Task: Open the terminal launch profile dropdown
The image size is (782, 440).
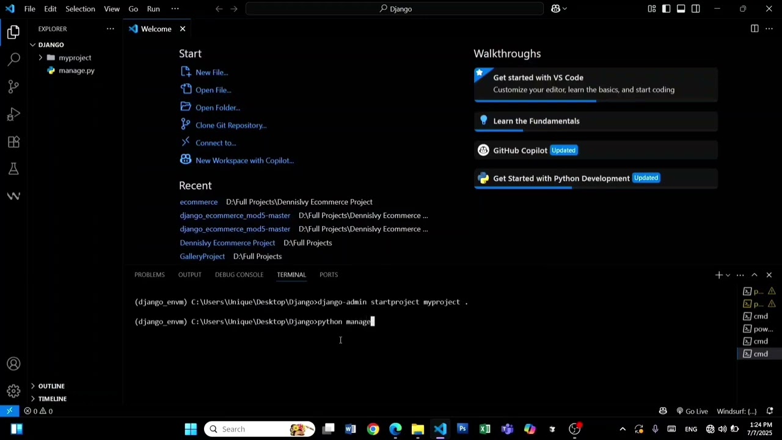Action: [728, 275]
